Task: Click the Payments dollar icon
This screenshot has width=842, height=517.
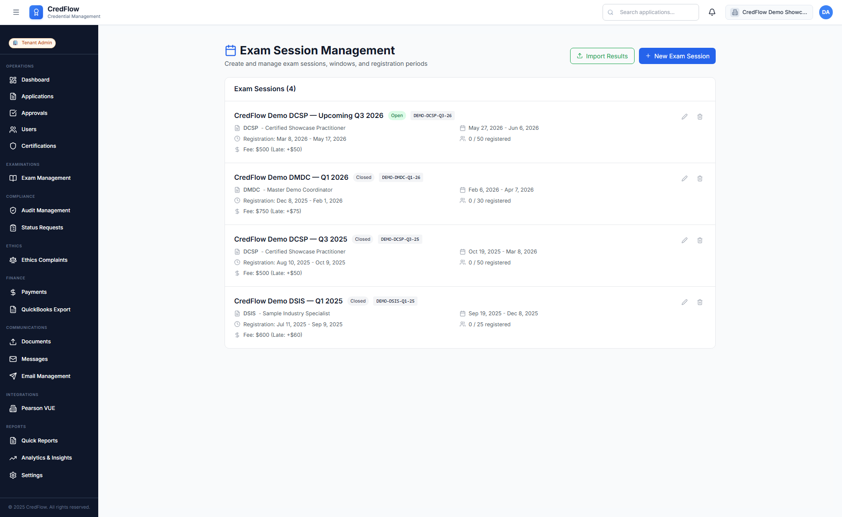Action: click(x=13, y=292)
